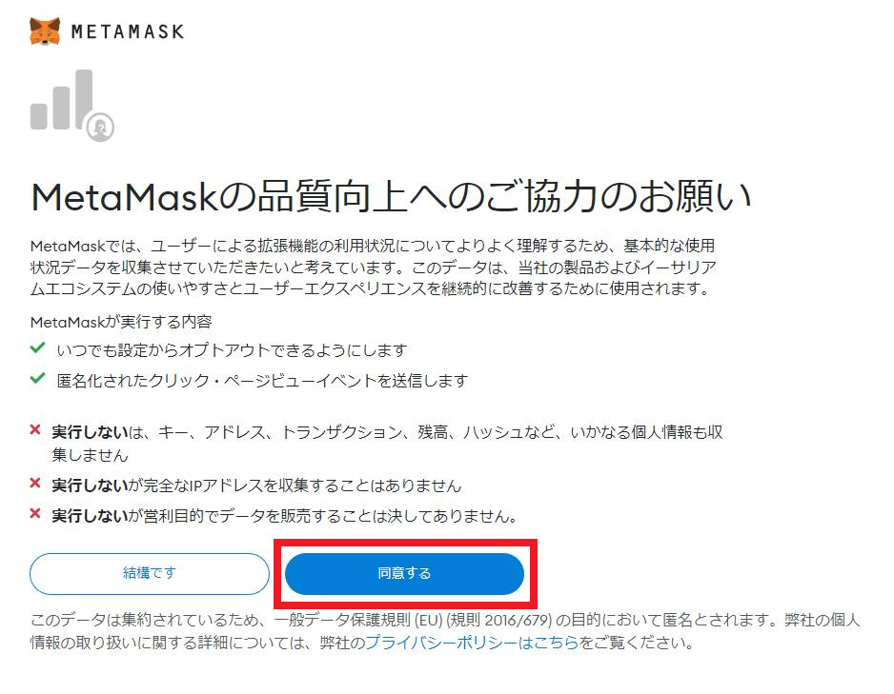
Task: Click the intro paragraph about usage data collection
Action: click(x=374, y=267)
